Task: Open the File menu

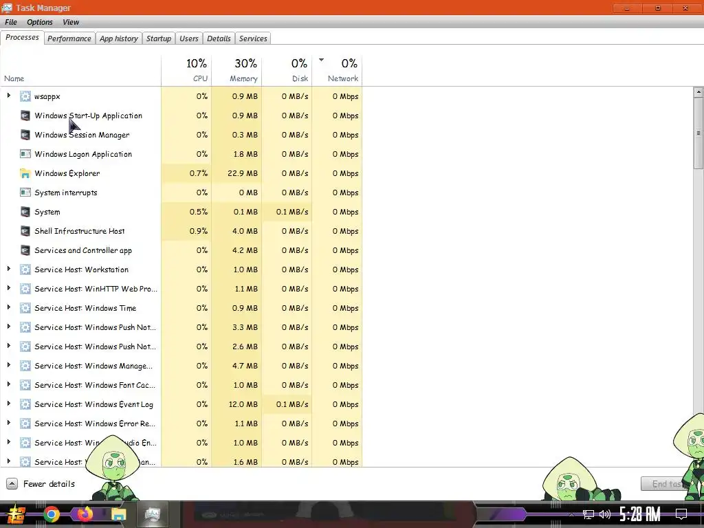Action: point(11,22)
